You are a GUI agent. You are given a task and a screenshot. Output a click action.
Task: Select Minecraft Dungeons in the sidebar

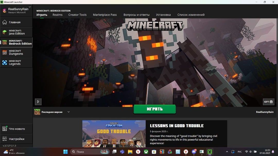coord(16,52)
